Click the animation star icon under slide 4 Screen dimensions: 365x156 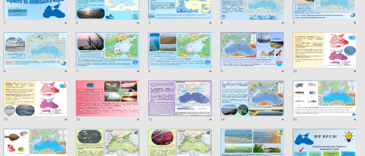[x=283, y=23]
